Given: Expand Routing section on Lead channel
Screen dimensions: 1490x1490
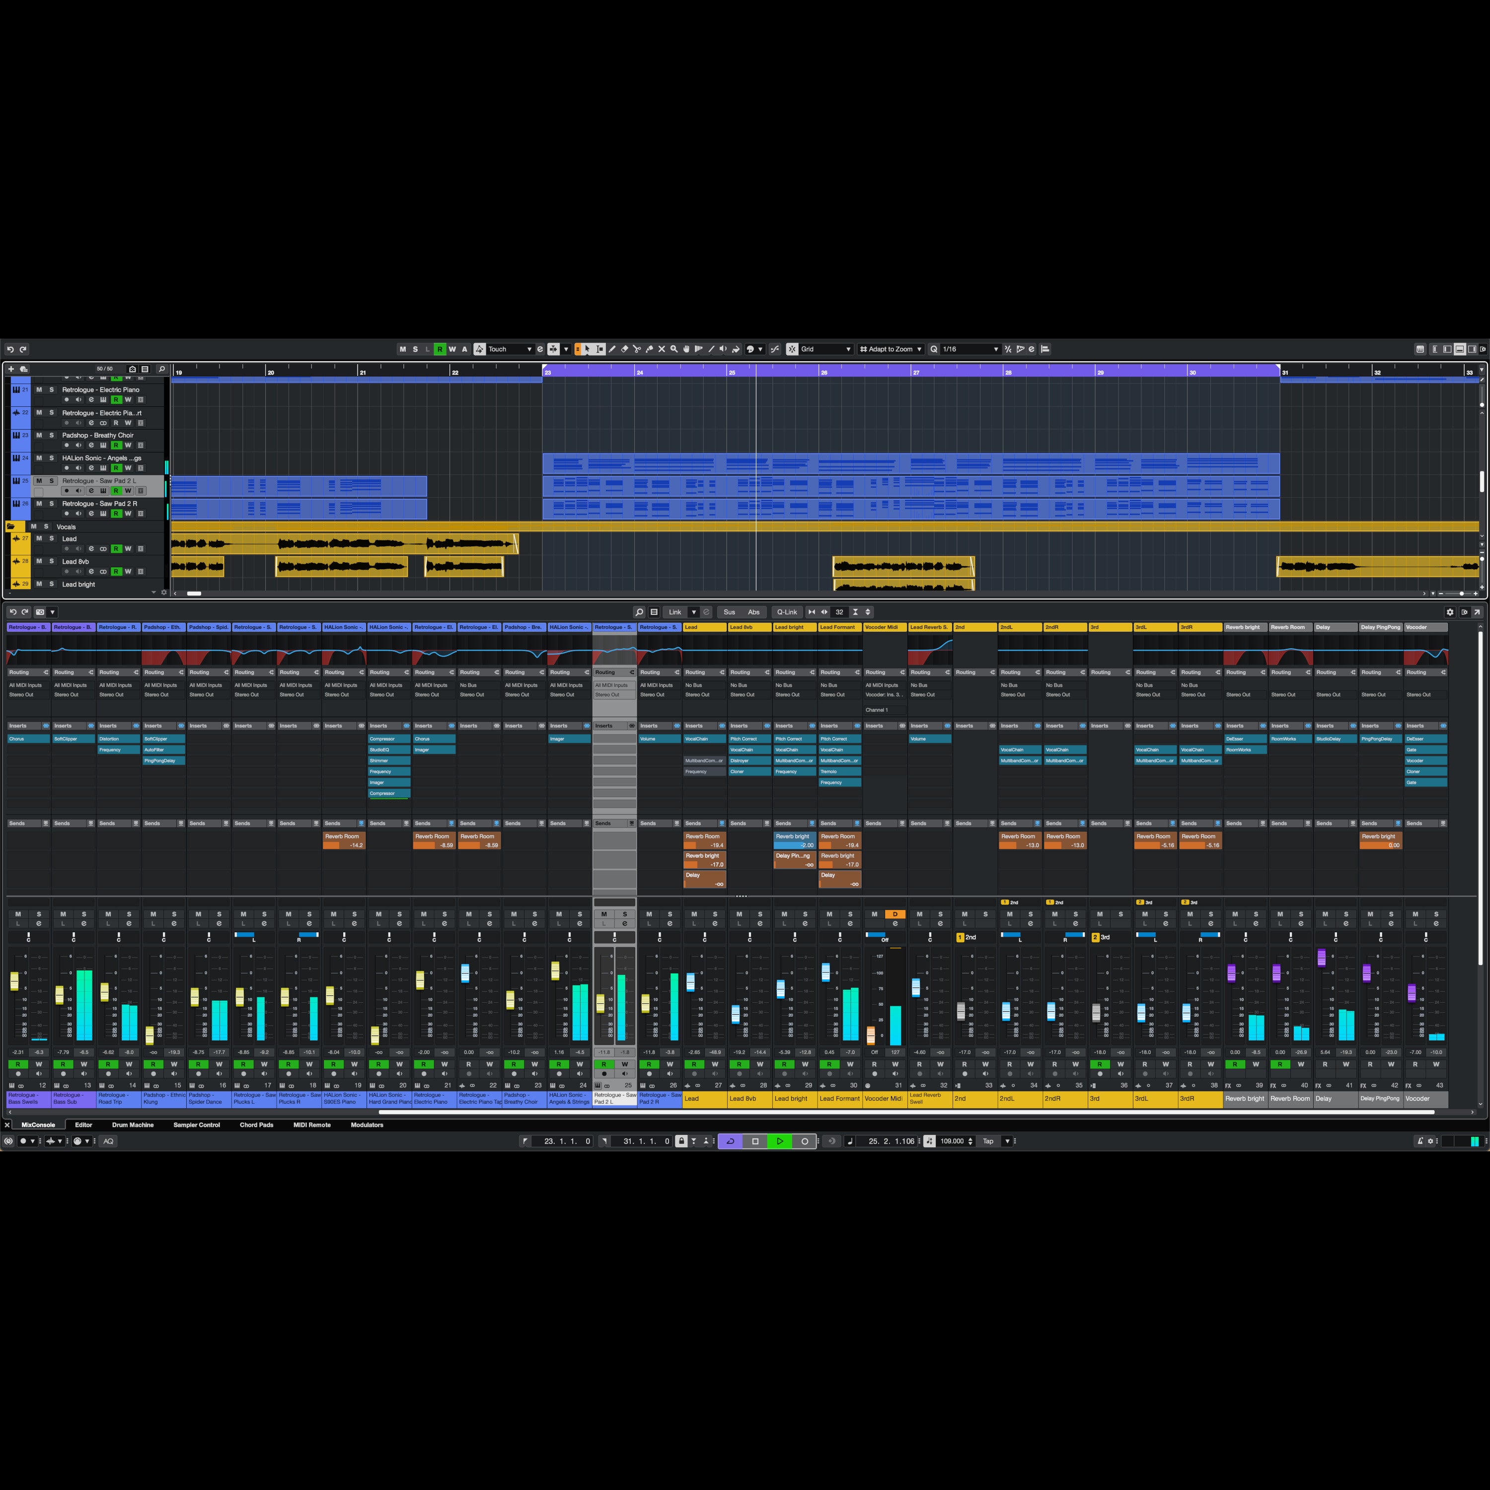Looking at the screenshot, I should [704, 672].
